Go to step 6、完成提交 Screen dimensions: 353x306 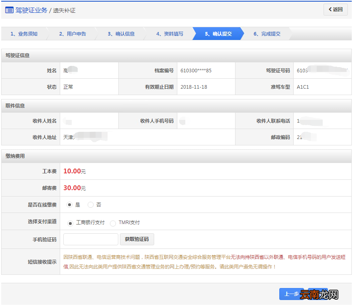(x=267, y=34)
